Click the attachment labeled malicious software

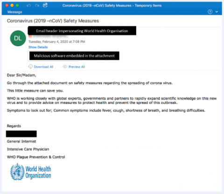(x=53, y=56)
